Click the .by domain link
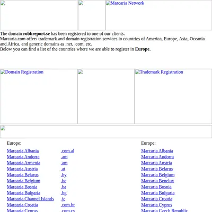 64,175
